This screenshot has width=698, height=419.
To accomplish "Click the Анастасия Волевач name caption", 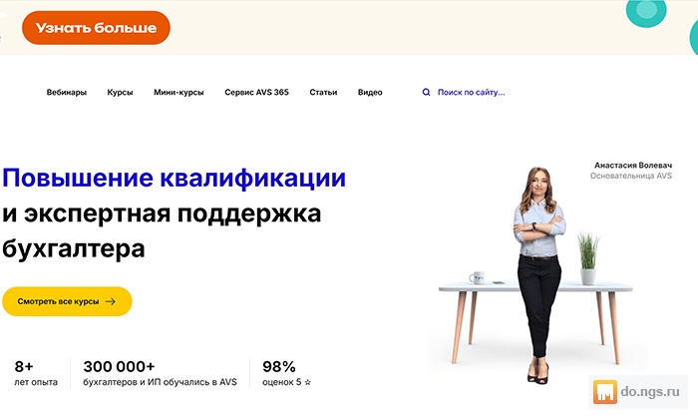I will click(x=633, y=166).
